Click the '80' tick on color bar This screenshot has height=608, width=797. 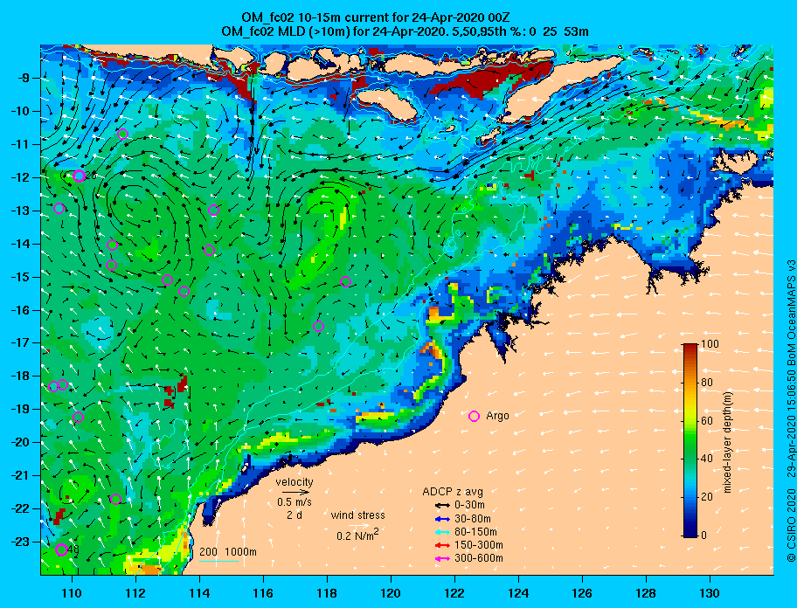pos(707,383)
